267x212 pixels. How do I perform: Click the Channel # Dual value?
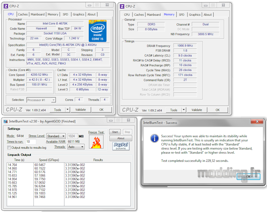coord(206,24)
